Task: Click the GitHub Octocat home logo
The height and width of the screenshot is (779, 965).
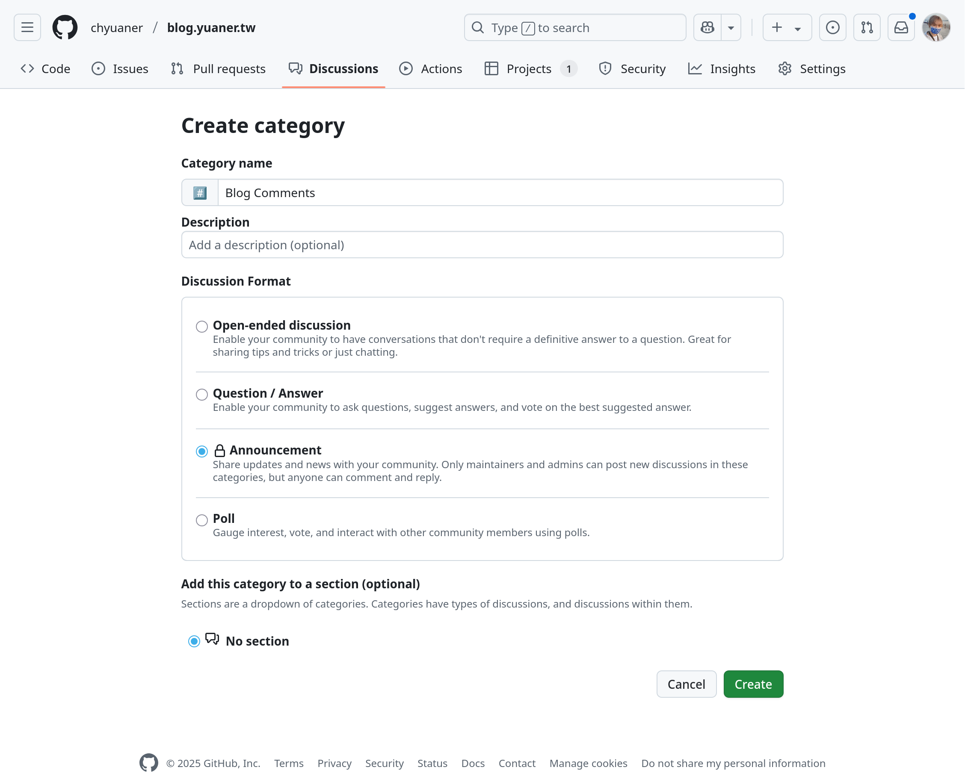Action: [x=65, y=27]
